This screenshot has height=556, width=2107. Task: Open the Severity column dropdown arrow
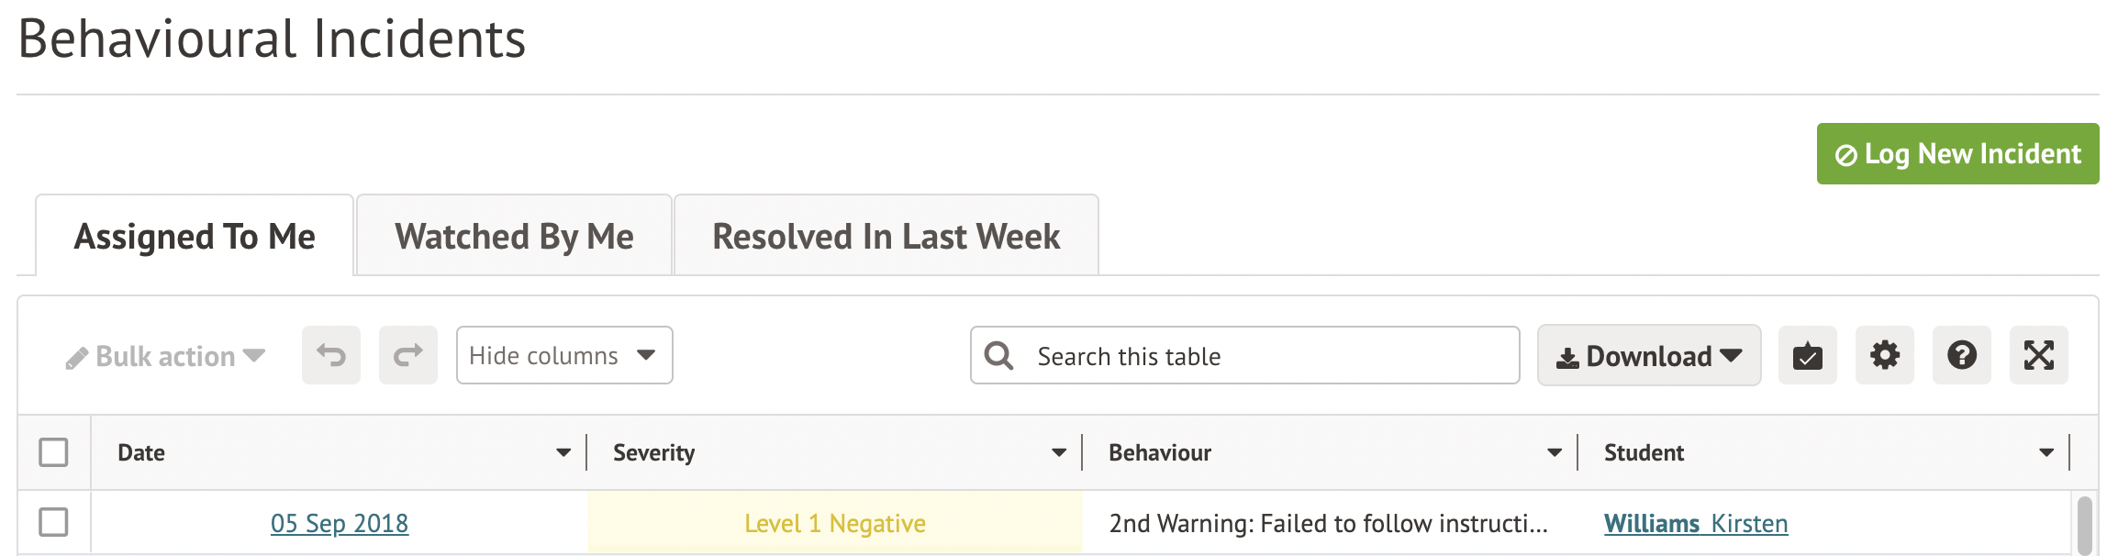point(1059,452)
